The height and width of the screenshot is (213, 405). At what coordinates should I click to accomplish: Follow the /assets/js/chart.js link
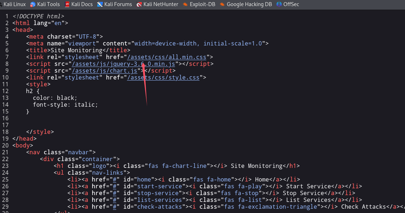[105, 71]
